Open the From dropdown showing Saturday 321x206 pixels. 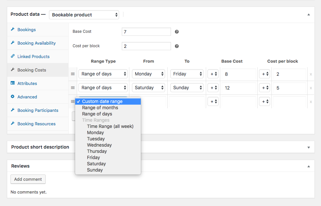pyautogui.click(x=148, y=88)
